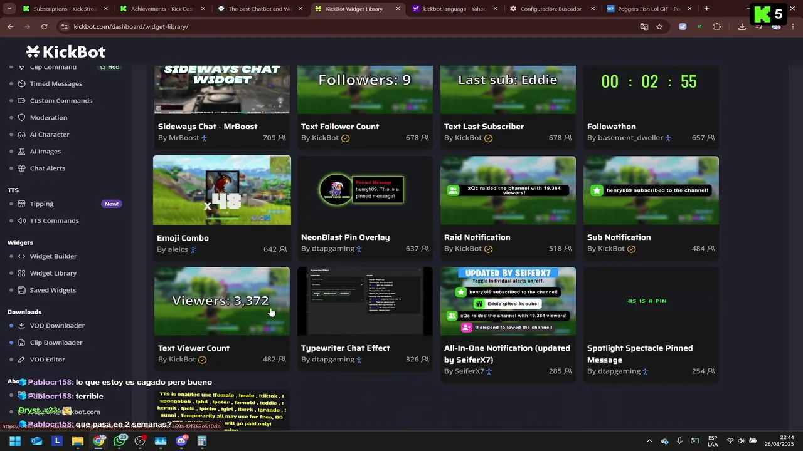Image resolution: width=803 pixels, height=451 pixels.
Task: Open WhatsApp from taskbar
Action: (x=120, y=441)
